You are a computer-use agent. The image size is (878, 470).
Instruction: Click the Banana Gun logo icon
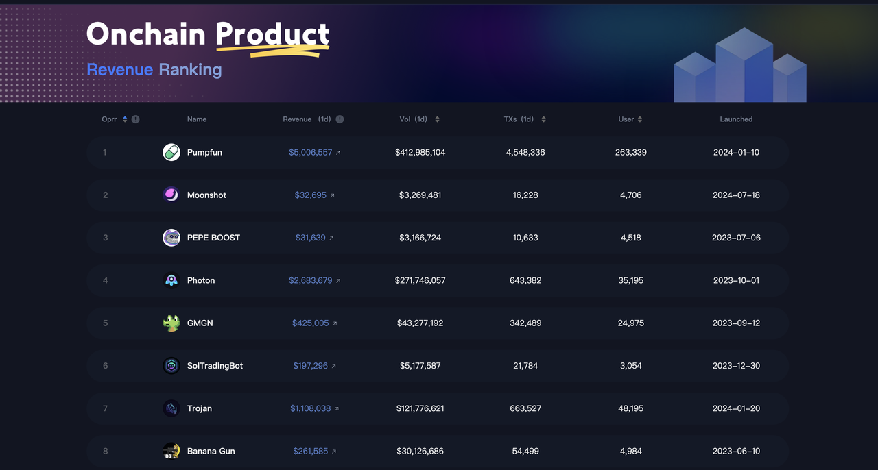pos(171,451)
